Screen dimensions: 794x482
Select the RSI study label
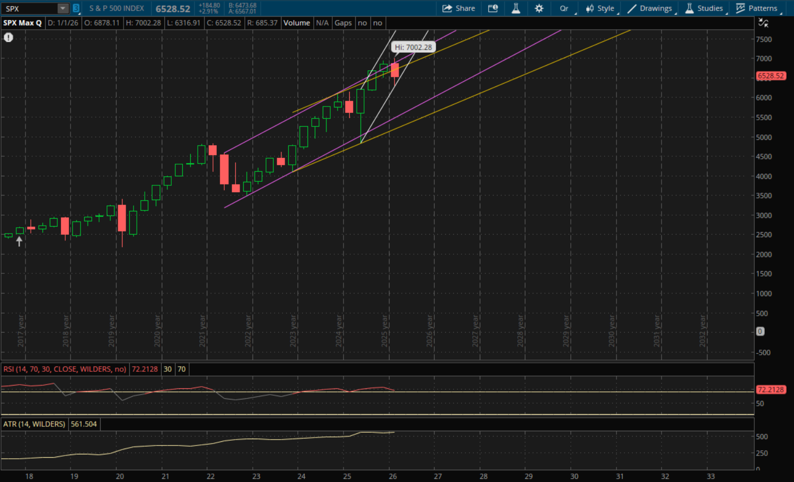pyautogui.click(x=65, y=369)
